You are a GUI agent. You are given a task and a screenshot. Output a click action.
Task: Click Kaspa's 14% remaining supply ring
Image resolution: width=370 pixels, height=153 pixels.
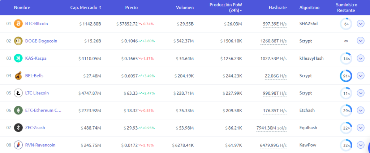coord(346,59)
